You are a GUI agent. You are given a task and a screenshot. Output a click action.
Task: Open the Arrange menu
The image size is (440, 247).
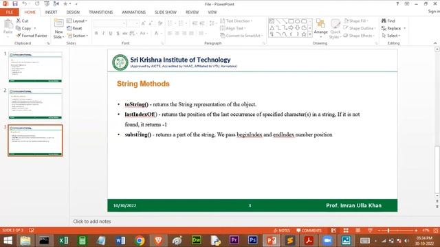[x=321, y=28]
